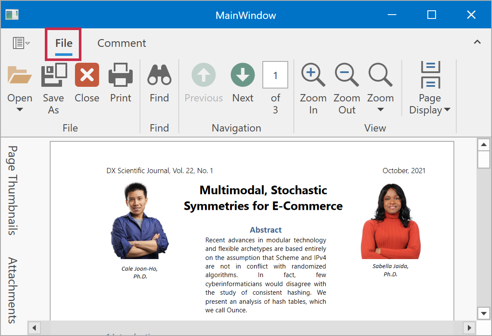The image size is (492, 336).
Task: Show the Page Thumbnails side panel
Action: pos(12,190)
